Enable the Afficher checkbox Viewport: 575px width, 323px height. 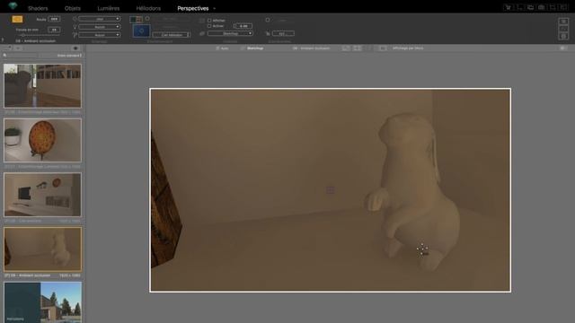(x=209, y=21)
